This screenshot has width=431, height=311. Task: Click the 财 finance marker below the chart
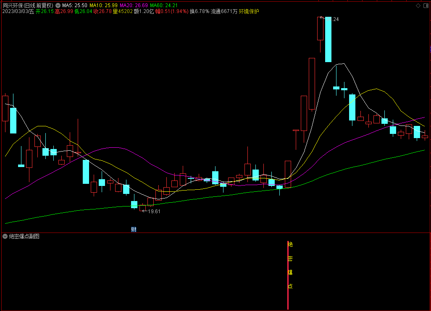pyautogui.click(x=134, y=230)
